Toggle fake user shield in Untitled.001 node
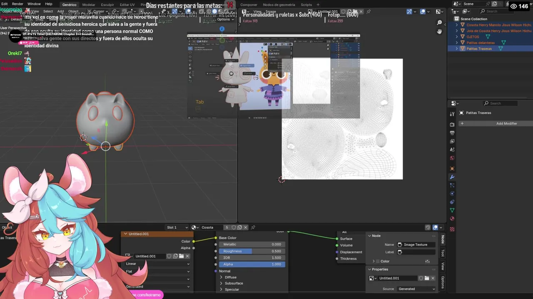Screen dimensions: 533x299 (x=169, y=256)
